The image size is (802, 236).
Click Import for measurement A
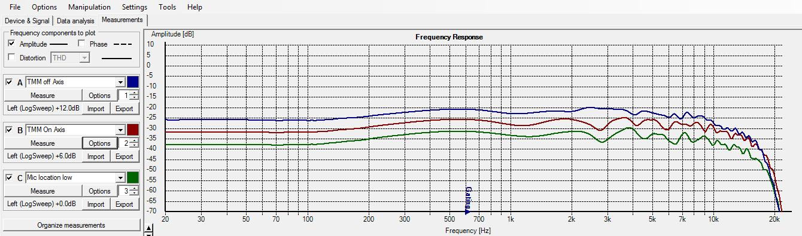(96, 109)
